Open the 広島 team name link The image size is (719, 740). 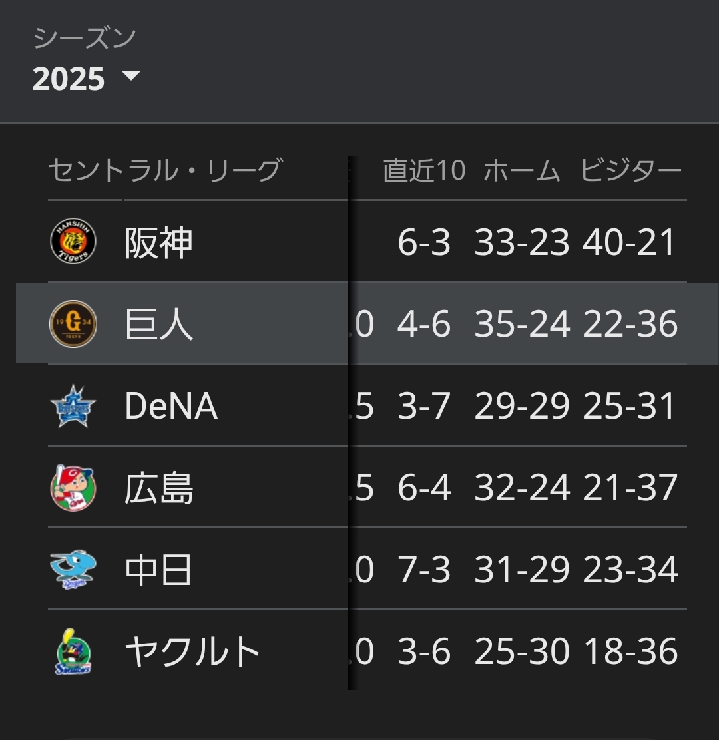pos(158,488)
